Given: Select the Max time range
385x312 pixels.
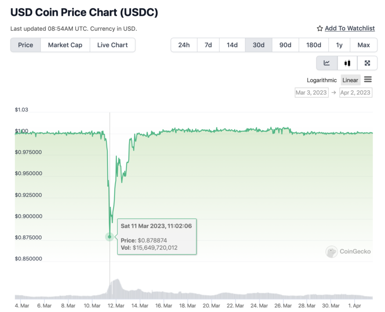Looking at the screenshot, I should click(x=364, y=45).
